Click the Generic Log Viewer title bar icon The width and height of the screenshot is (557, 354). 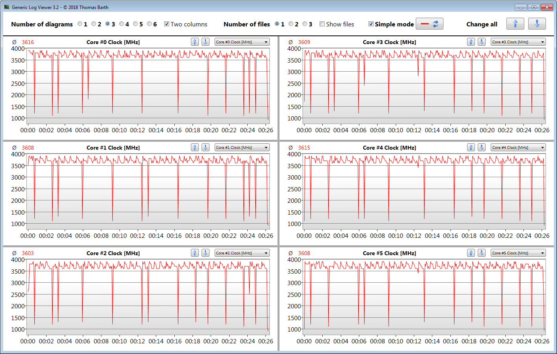pos(7,7)
